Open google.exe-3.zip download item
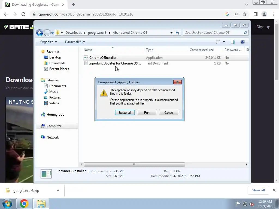 [x=26, y=190]
